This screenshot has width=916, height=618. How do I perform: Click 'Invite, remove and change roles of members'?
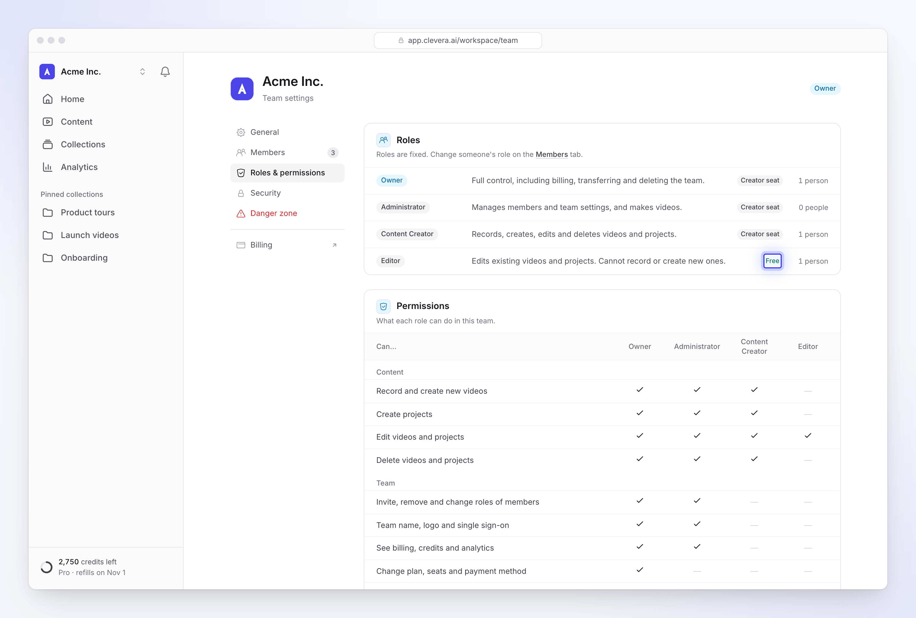point(457,502)
